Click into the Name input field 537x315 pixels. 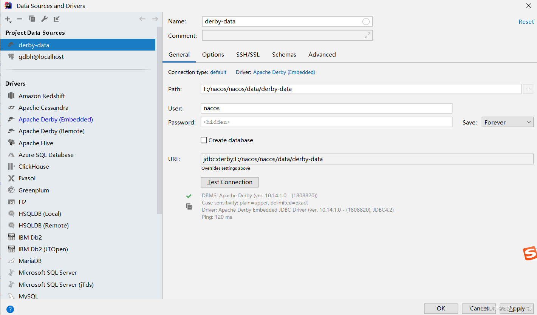287,22
